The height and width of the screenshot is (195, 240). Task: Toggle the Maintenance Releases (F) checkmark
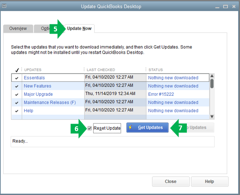[17, 102]
